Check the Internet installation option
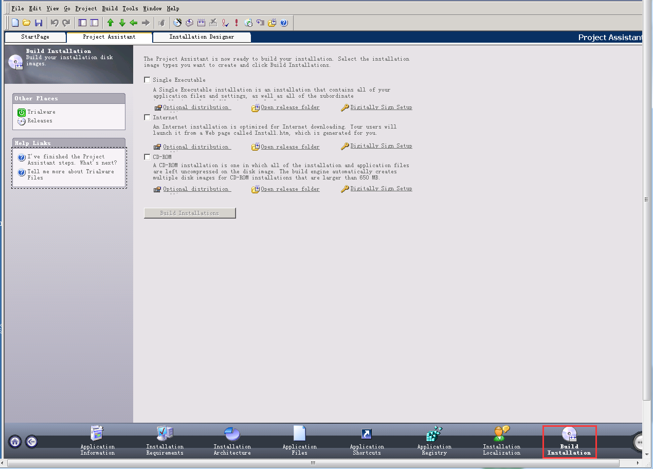Image resolution: width=653 pixels, height=469 pixels. coord(148,117)
